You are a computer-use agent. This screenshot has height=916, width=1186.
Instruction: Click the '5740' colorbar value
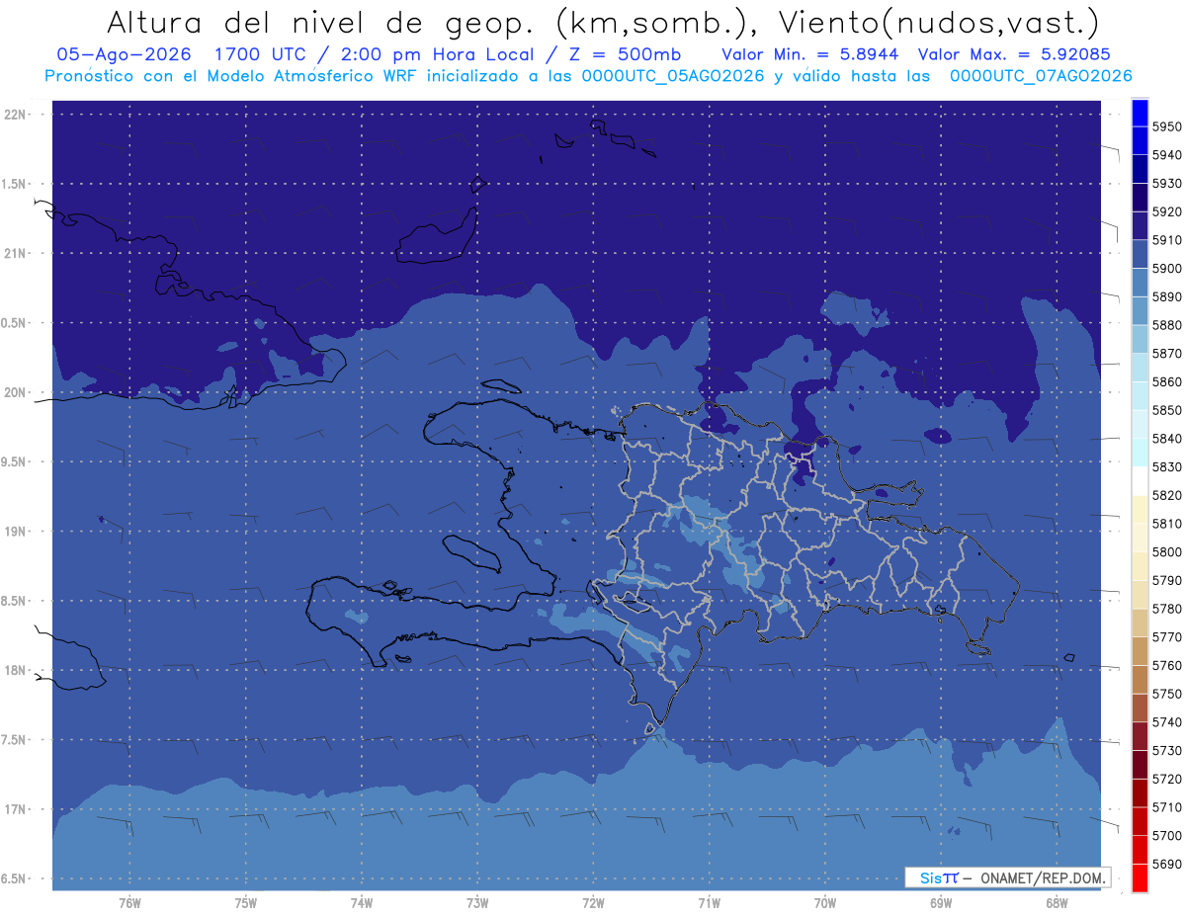coord(1165,722)
